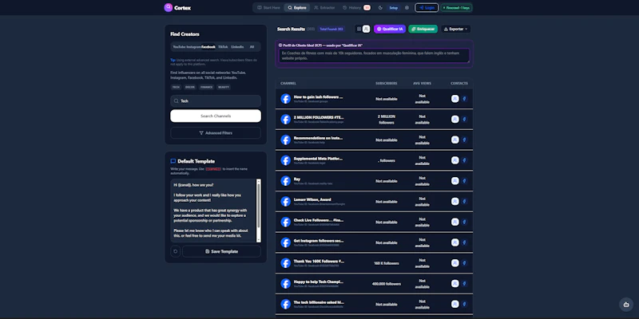Click Facebook icon for 2 MILLION FOLLOWERS row
The image size is (639, 319).
click(x=286, y=119)
